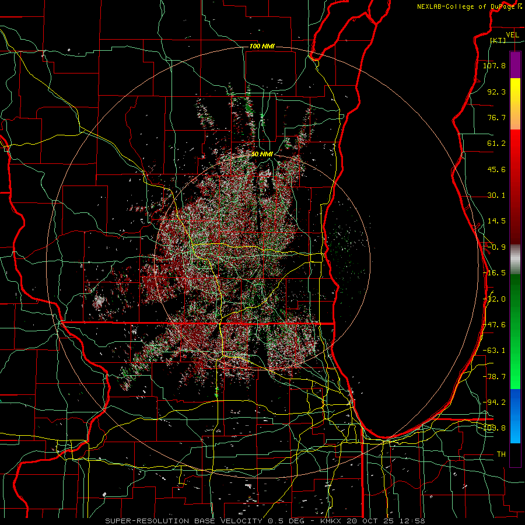The width and height of the screenshot is (525, 525).
Task: Click the "-16.5" velocity scale value
Action: pos(494,273)
